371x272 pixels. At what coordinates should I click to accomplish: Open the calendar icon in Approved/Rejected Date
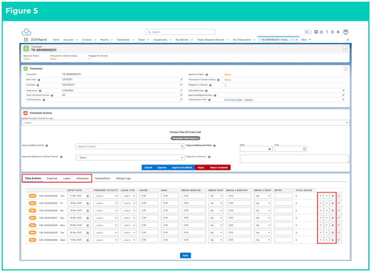[x=270, y=149]
